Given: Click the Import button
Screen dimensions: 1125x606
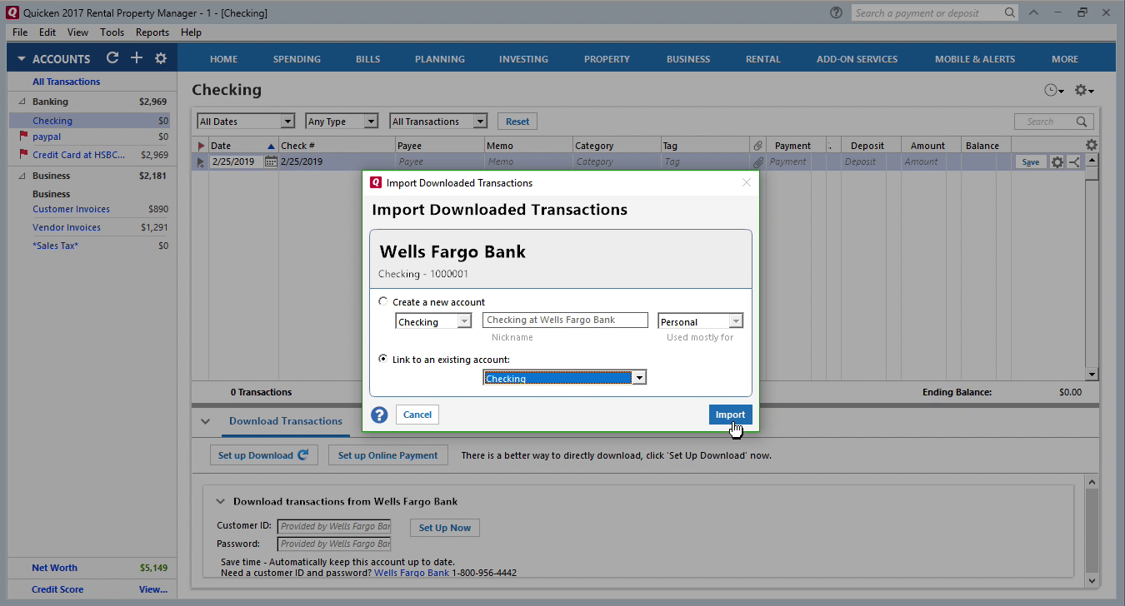Looking at the screenshot, I should pos(731,415).
